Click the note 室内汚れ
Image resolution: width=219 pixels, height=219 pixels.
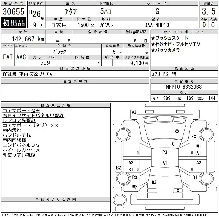(x=12, y=130)
